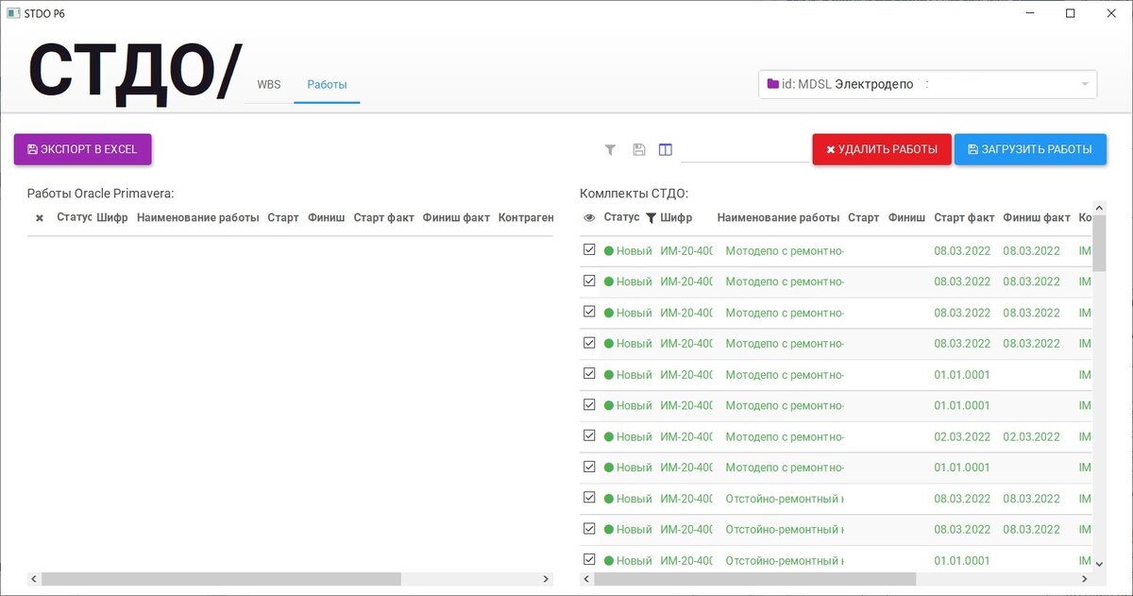Click the red УДАЛИТЬ РАБОТЫ button
This screenshot has height=596, width=1133.
[882, 149]
